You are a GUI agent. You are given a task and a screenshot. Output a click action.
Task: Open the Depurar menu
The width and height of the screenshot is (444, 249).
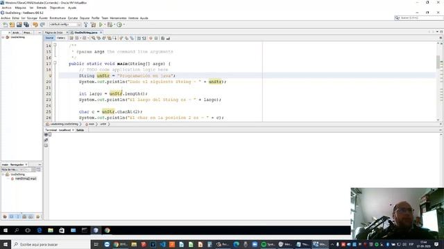click(x=85, y=18)
